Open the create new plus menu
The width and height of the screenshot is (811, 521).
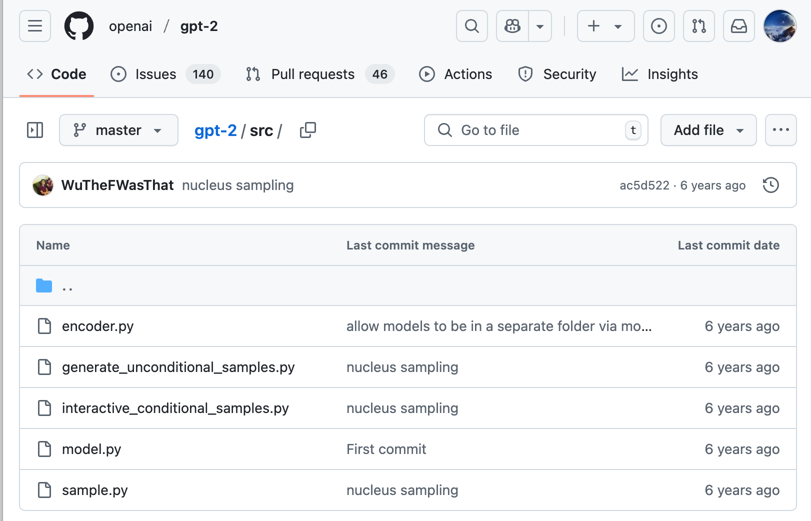tap(605, 26)
